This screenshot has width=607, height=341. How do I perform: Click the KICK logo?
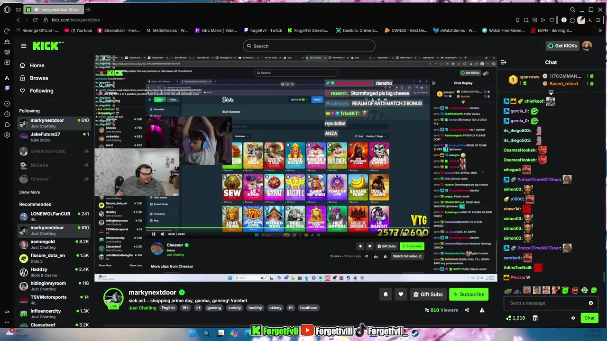[x=48, y=45]
